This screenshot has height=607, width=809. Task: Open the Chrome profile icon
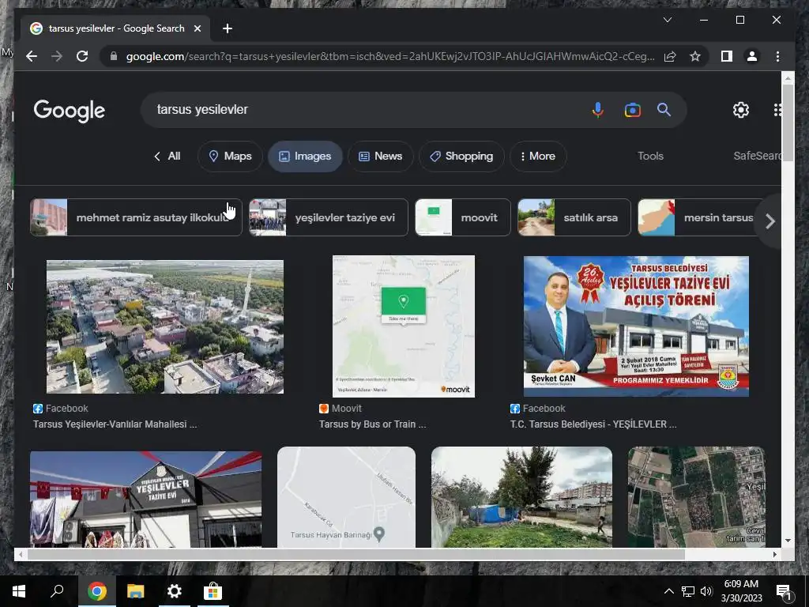(752, 56)
